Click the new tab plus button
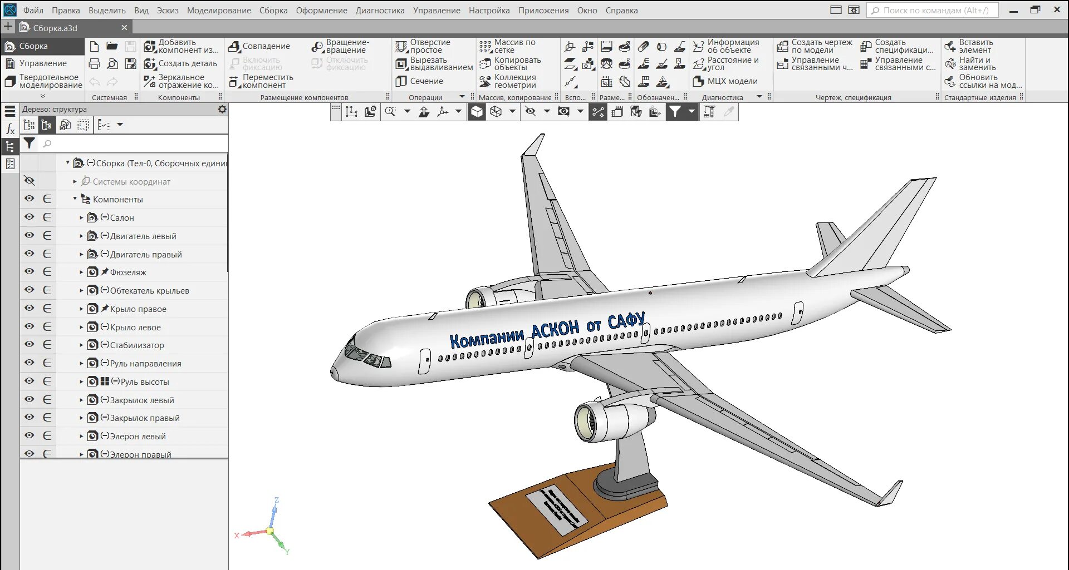The image size is (1069, 570). (8, 26)
